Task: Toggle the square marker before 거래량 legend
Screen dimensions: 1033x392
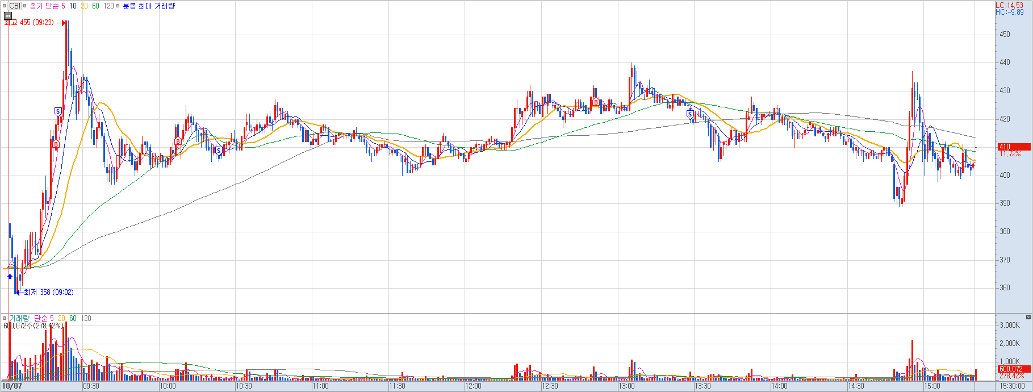Action: point(5,318)
